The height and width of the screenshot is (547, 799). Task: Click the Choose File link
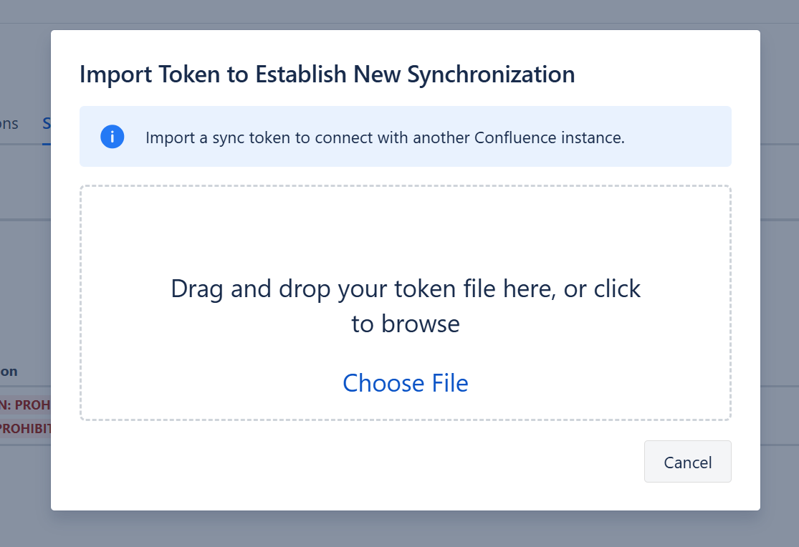405,383
